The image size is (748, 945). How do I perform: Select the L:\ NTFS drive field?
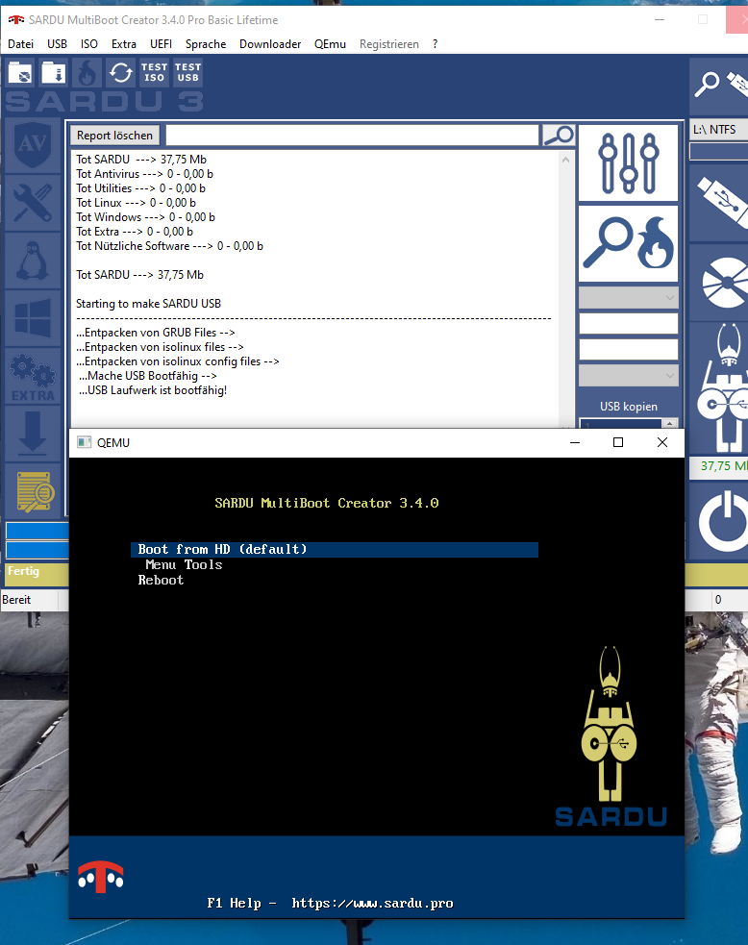[x=718, y=130]
